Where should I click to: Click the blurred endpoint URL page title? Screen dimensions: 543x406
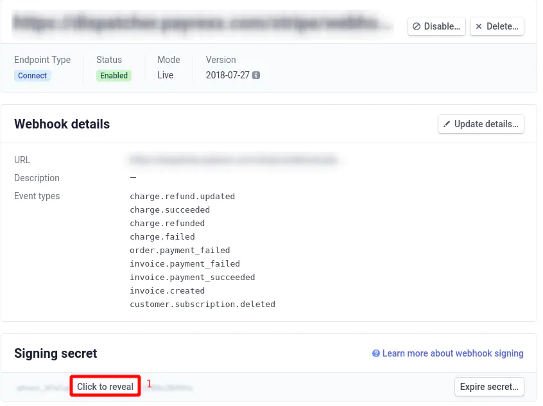point(202,23)
